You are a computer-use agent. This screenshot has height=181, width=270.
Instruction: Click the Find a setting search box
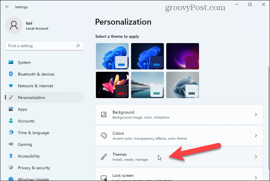(x=44, y=46)
